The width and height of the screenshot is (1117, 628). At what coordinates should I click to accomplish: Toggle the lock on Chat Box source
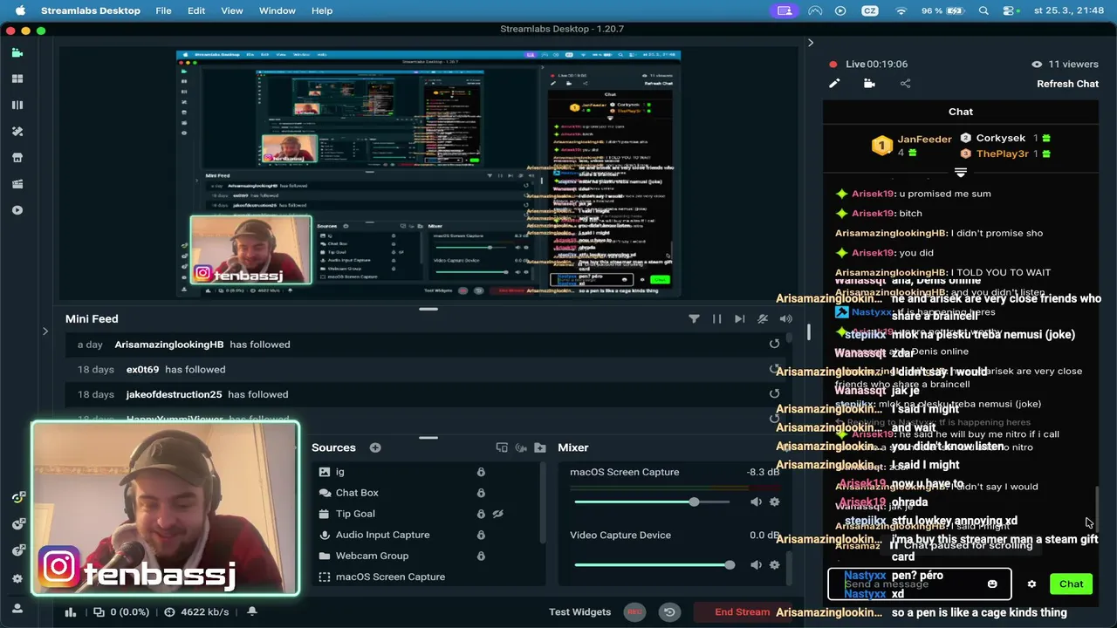click(x=481, y=493)
